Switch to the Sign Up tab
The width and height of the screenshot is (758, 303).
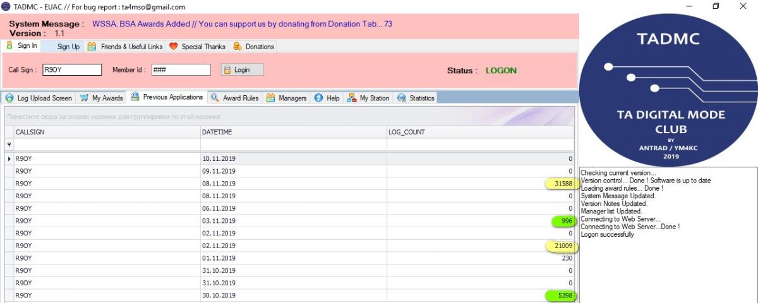[68, 46]
